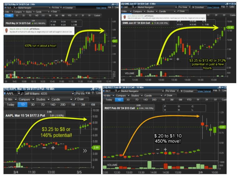Viewport: 240px width, 177px height.
Task: Click the Links button in the GME window
Action: tap(232, 7)
